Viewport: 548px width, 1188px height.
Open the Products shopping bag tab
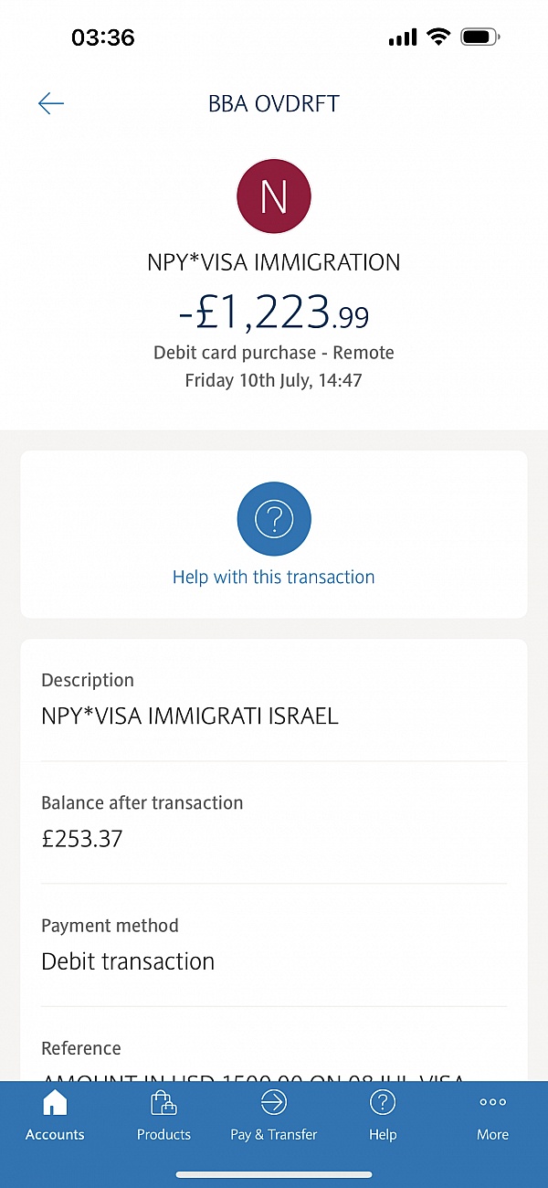click(x=163, y=1116)
